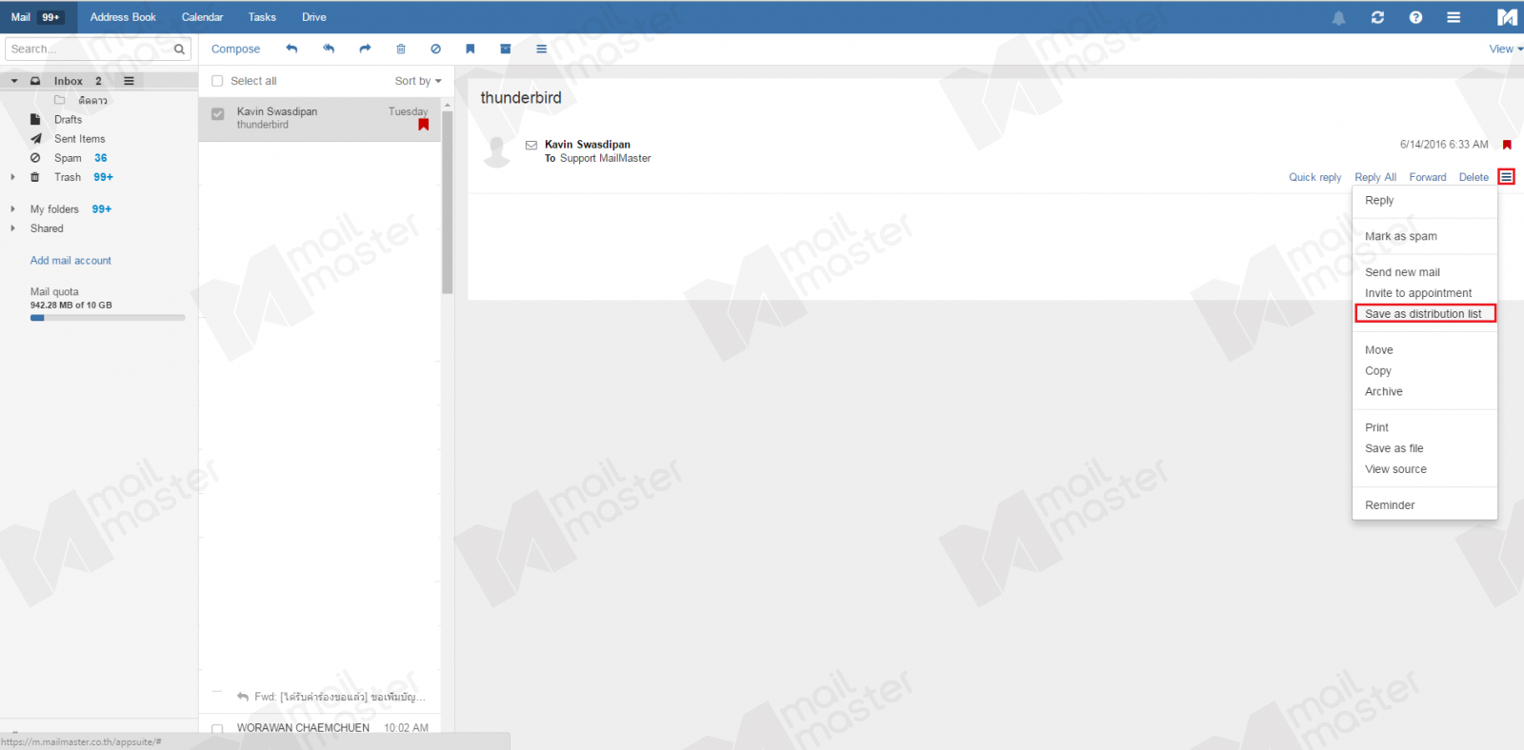
Task: Click the Trash folder icon
Action: coord(35,177)
